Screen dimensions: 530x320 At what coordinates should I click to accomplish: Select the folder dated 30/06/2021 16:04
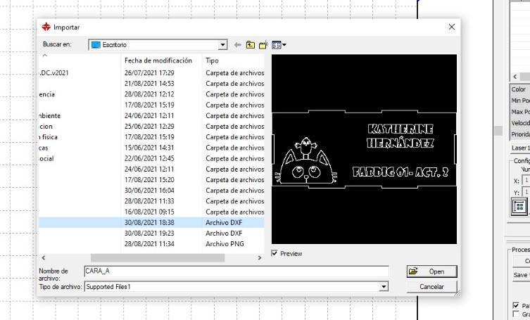tap(151, 191)
